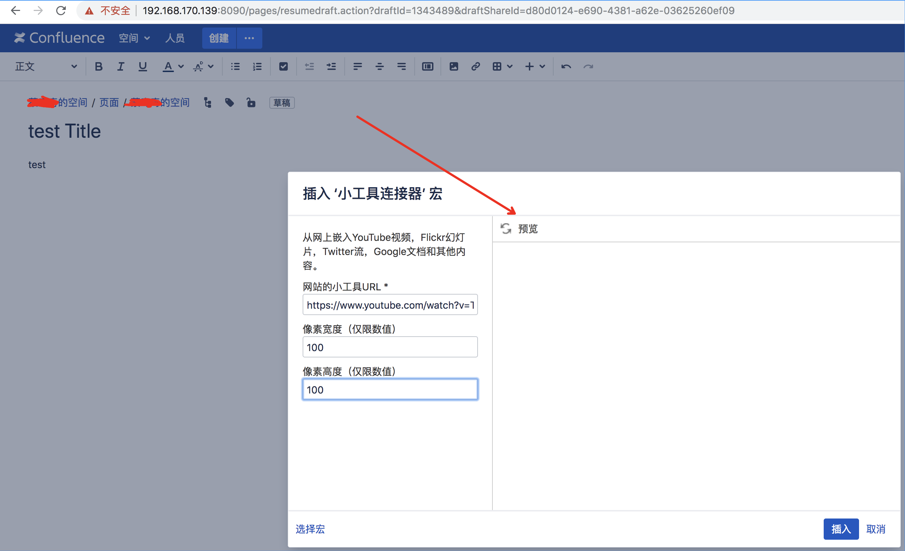This screenshot has height=551, width=905.
Task: Insert files and images icon
Action: pos(454,66)
